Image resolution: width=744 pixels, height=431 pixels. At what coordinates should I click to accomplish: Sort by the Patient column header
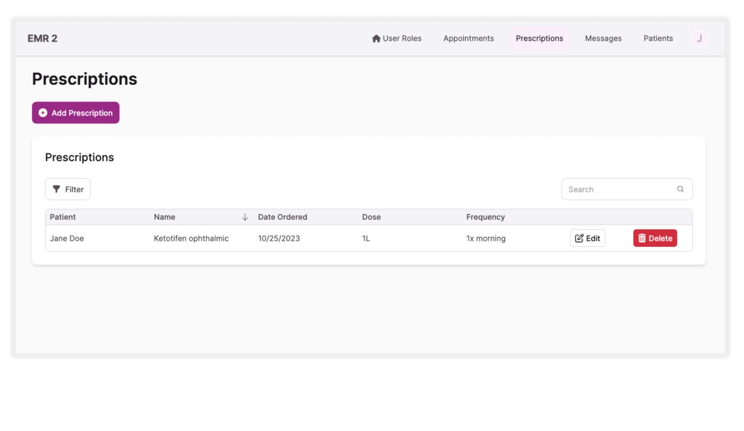(x=63, y=217)
